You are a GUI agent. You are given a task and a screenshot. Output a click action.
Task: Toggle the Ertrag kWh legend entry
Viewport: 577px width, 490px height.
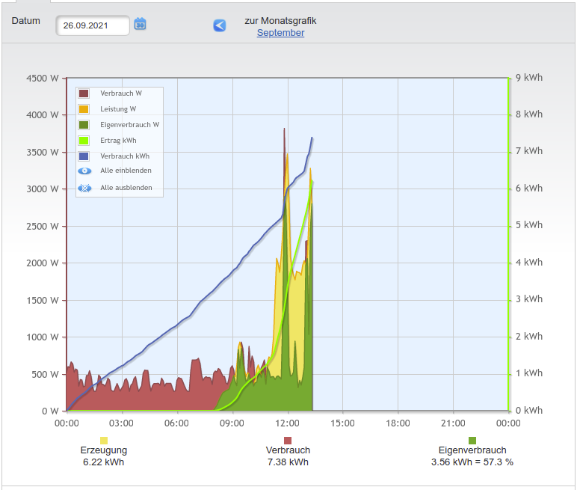point(118,141)
